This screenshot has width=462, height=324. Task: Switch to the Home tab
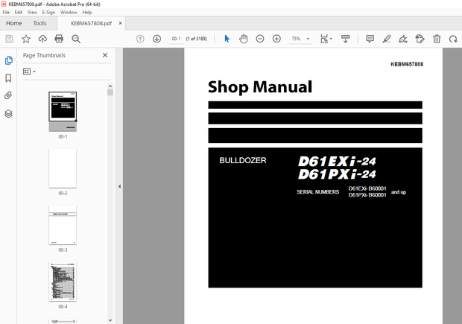14,23
